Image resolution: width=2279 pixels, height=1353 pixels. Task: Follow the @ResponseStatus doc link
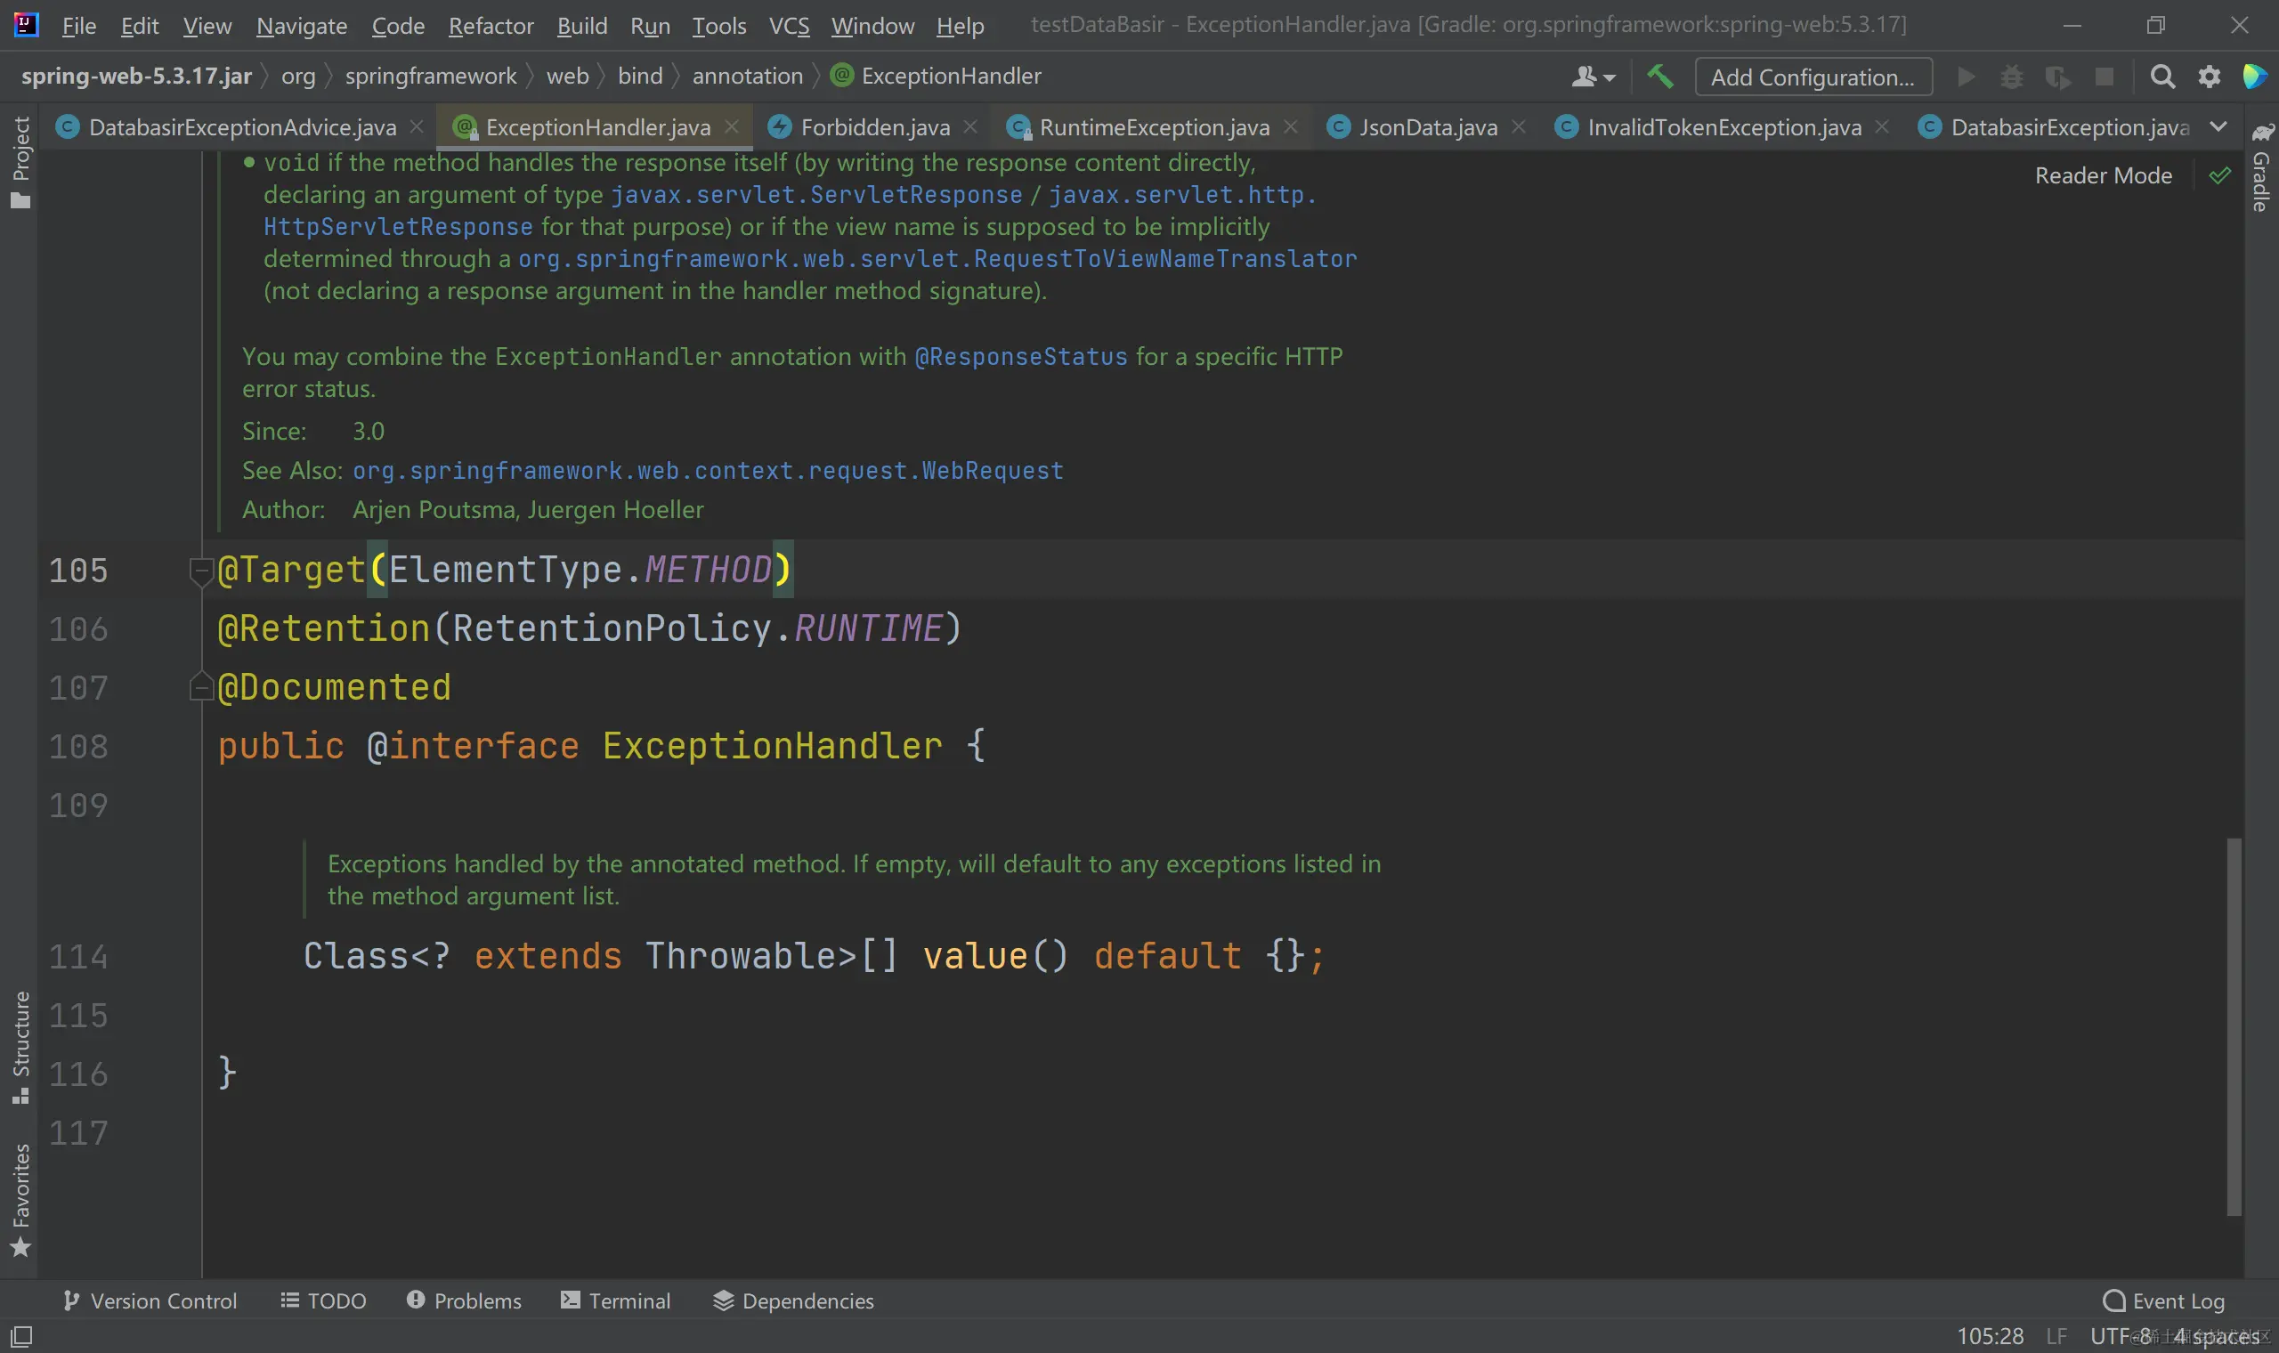[1020, 356]
